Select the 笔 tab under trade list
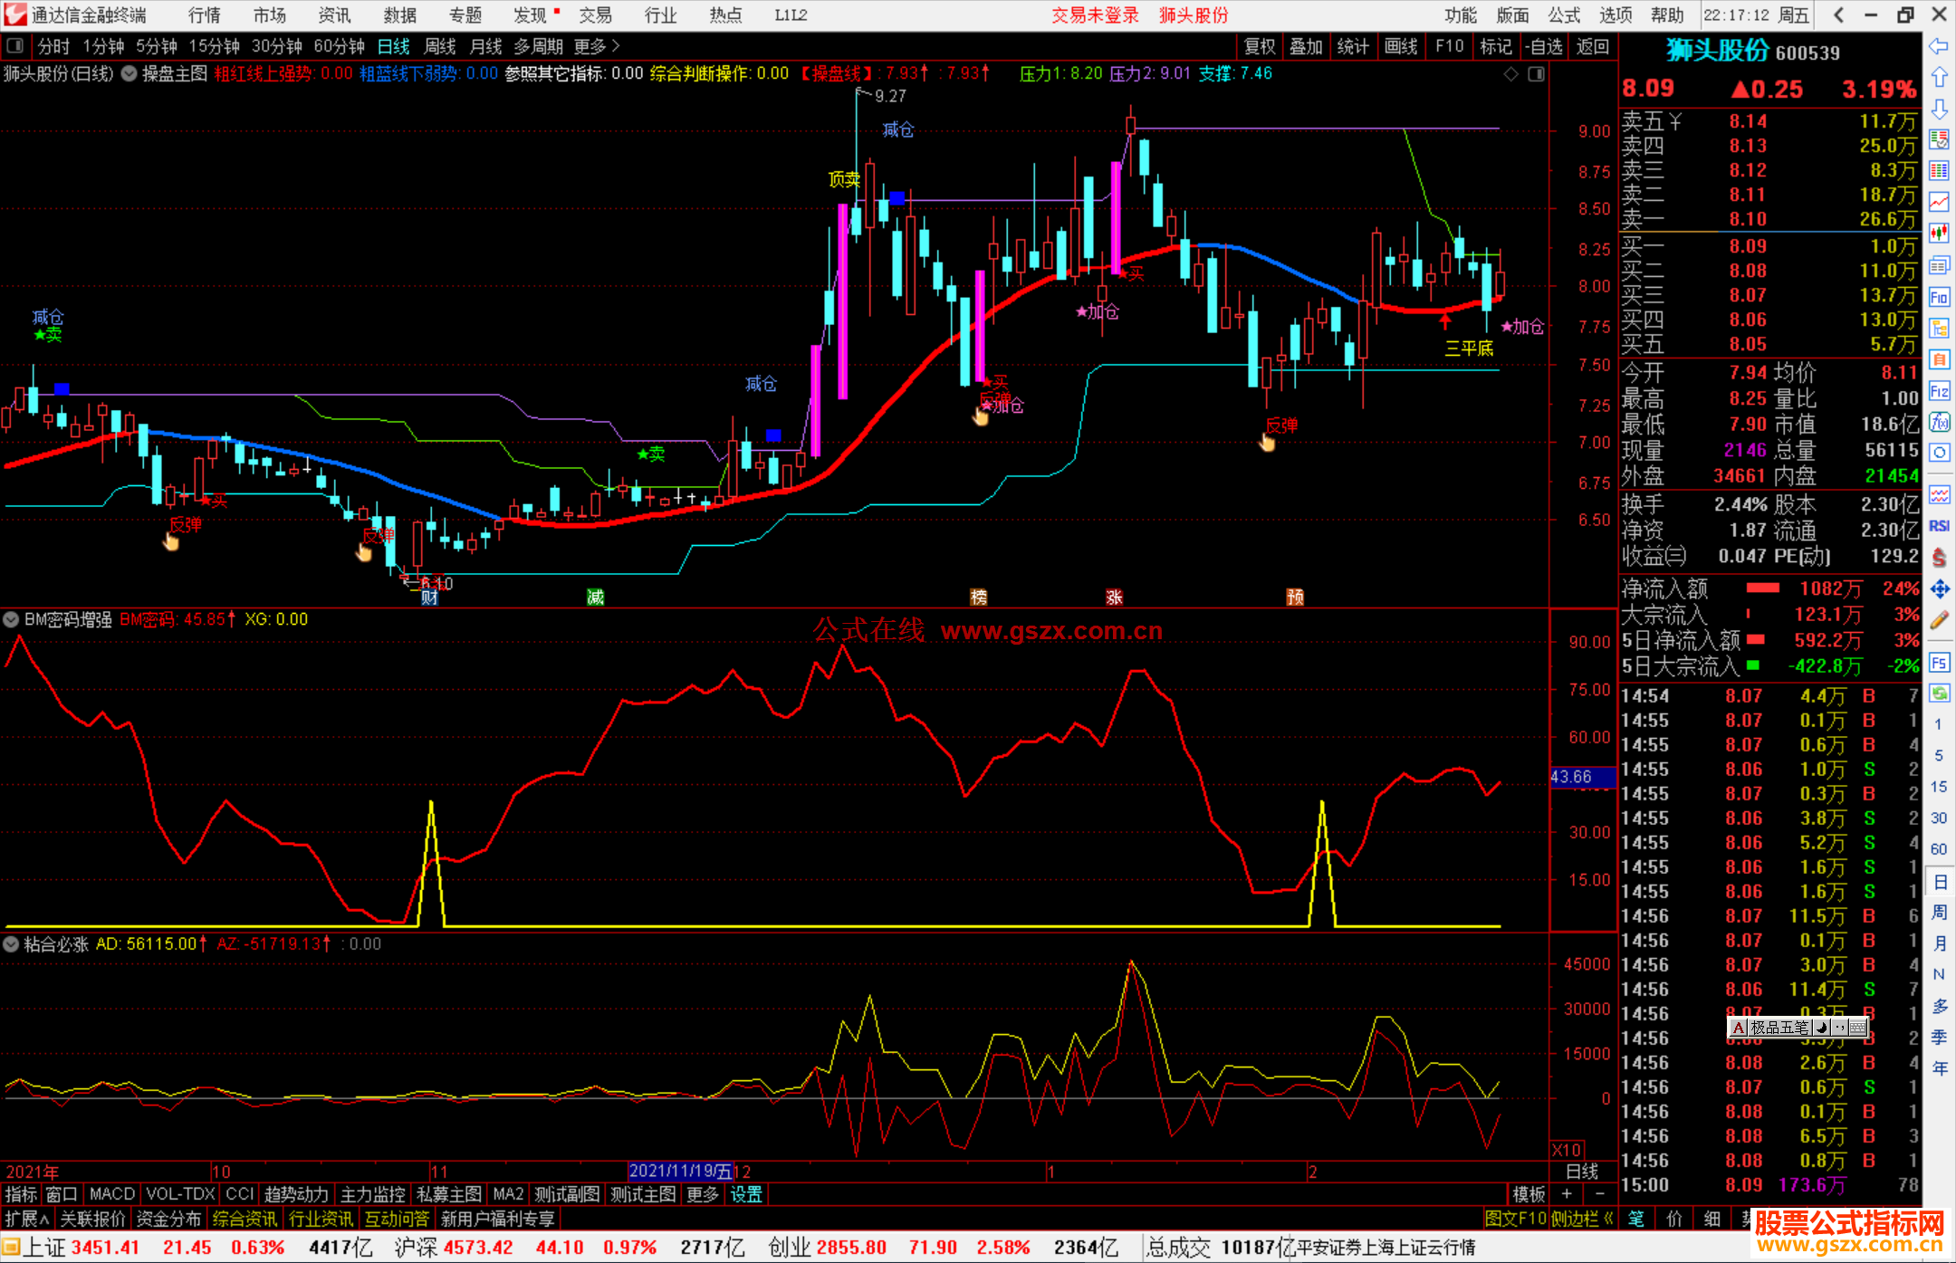This screenshot has width=1956, height=1263. pyautogui.click(x=1636, y=1219)
